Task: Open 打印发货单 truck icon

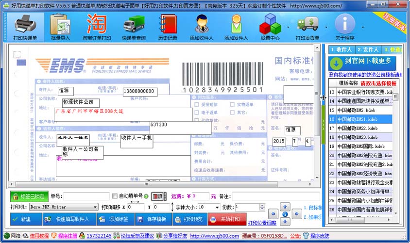Action: point(307,28)
